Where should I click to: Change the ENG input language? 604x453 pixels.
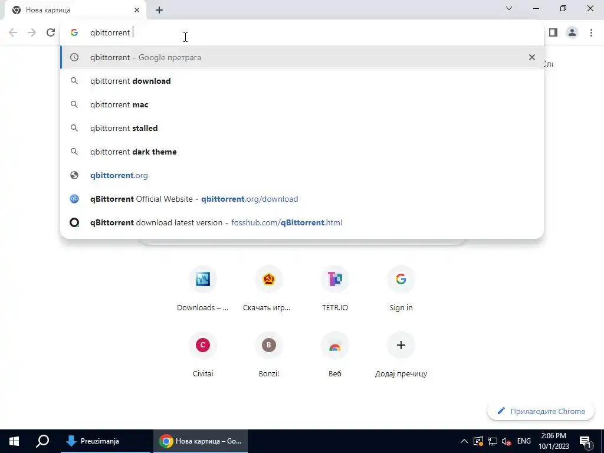(x=524, y=441)
